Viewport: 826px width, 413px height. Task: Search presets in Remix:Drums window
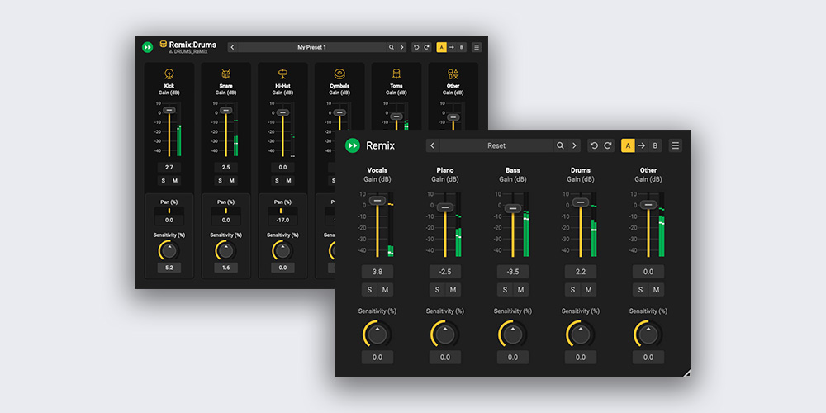click(392, 47)
